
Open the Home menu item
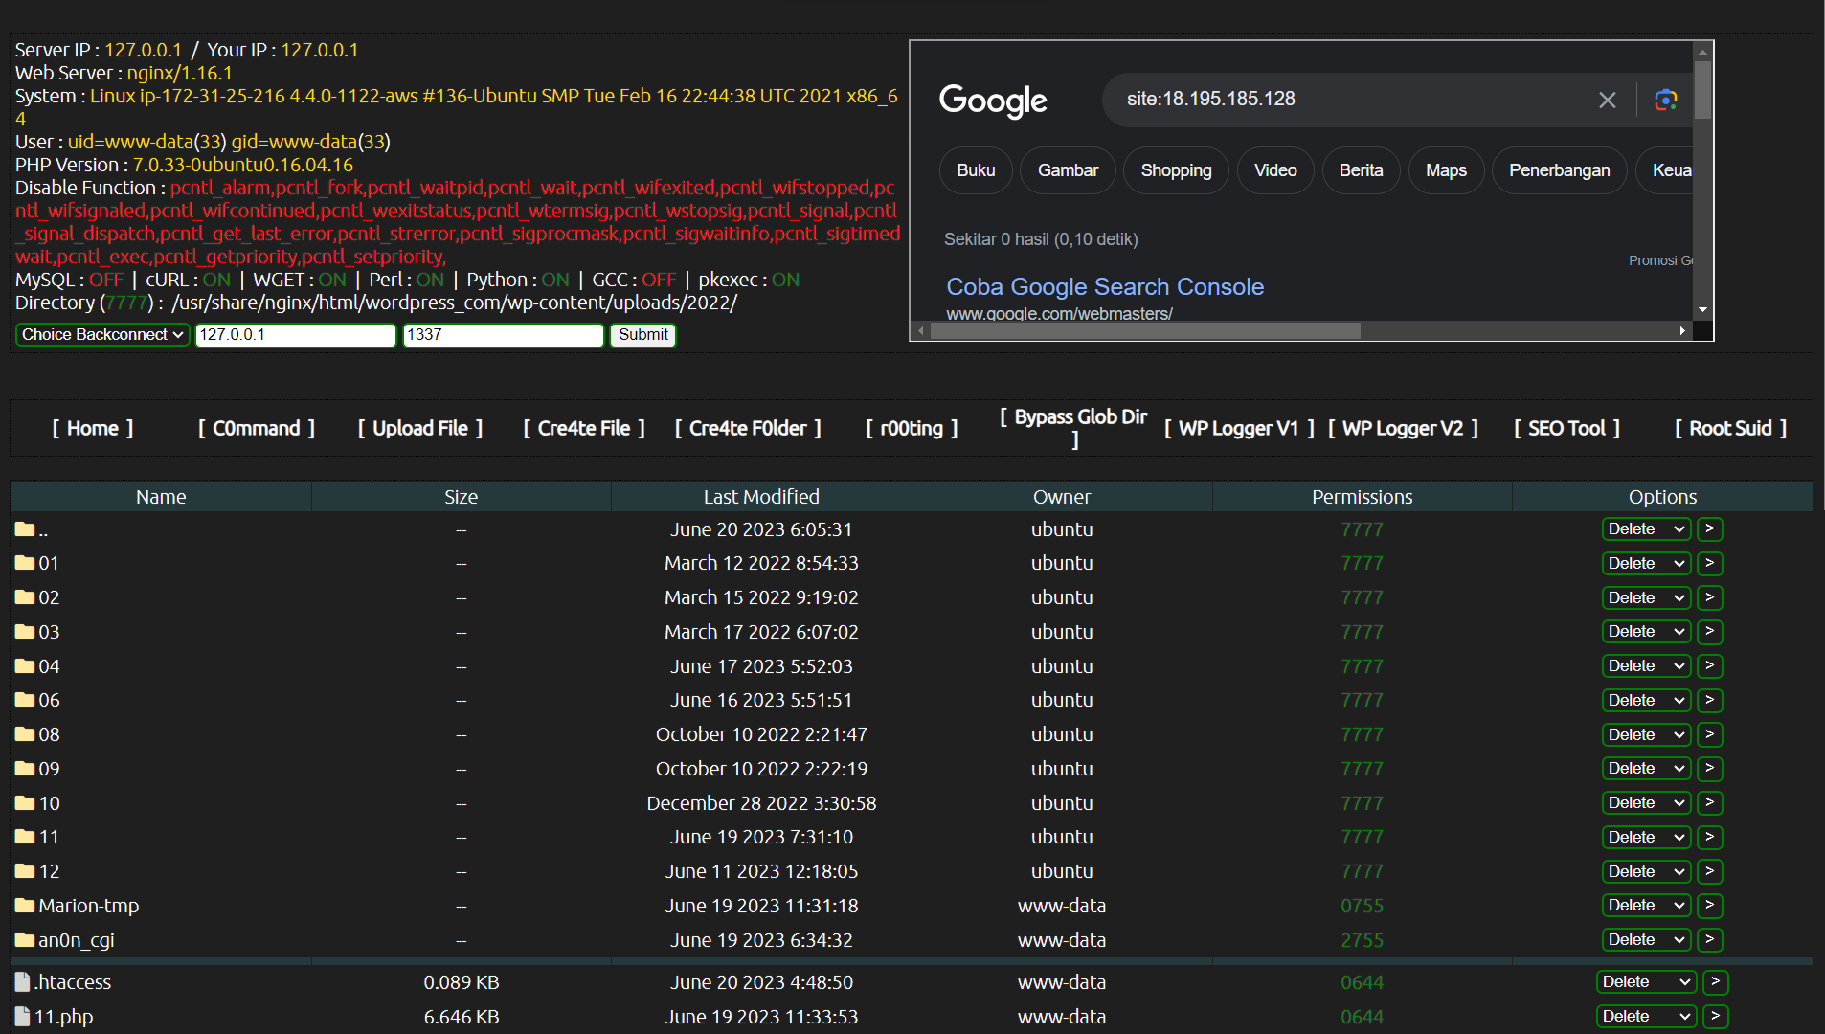pos(92,429)
